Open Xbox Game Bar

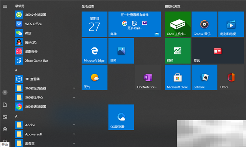pyautogui.click(x=45, y=60)
